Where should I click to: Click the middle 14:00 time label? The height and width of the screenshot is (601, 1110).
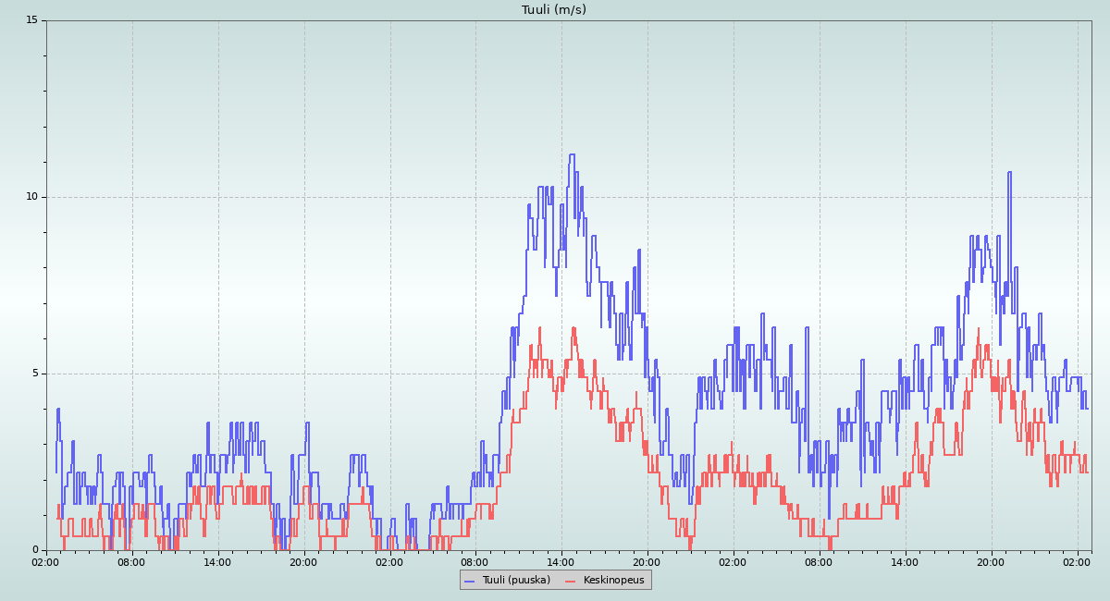pos(561,561)
